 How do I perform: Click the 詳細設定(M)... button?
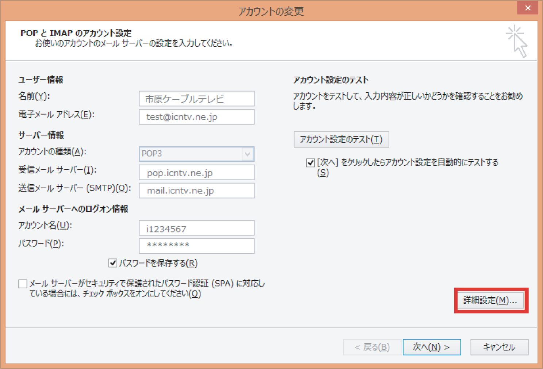(490, 300)
